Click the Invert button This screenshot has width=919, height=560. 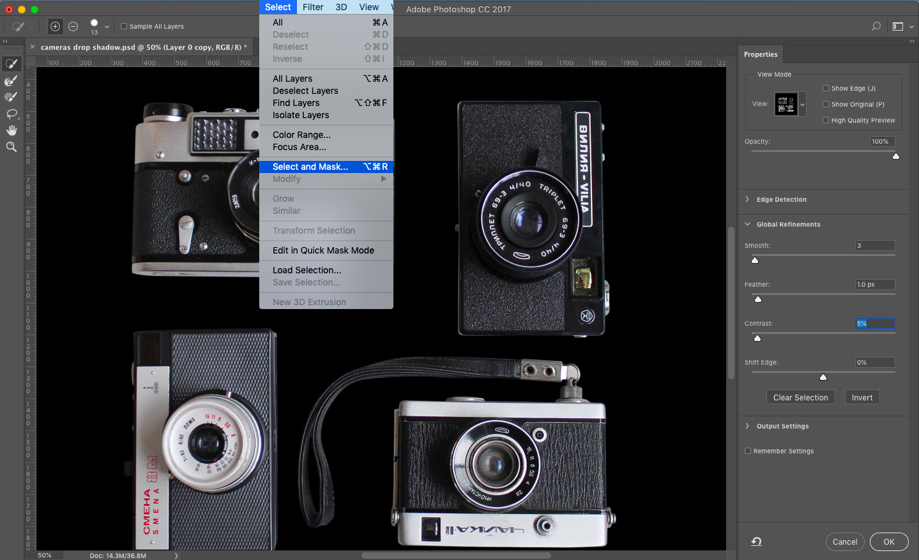pyautogui.click(x=862, y=397)
